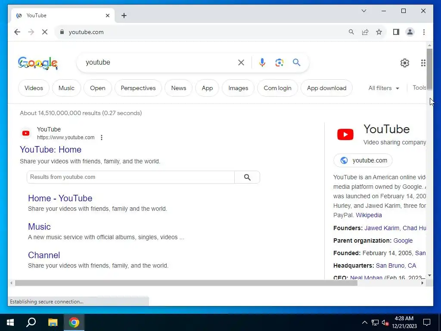Click the Tools button
441x331 pixels.
tap(419, 87)
